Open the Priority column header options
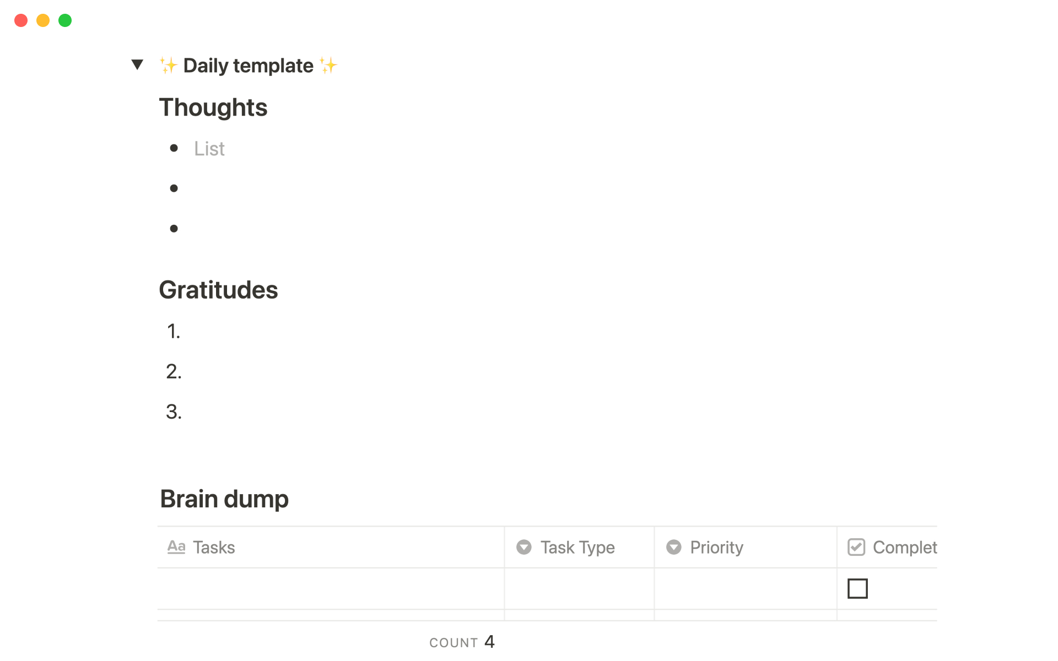 pyautogui.click(x=716, y=547)
